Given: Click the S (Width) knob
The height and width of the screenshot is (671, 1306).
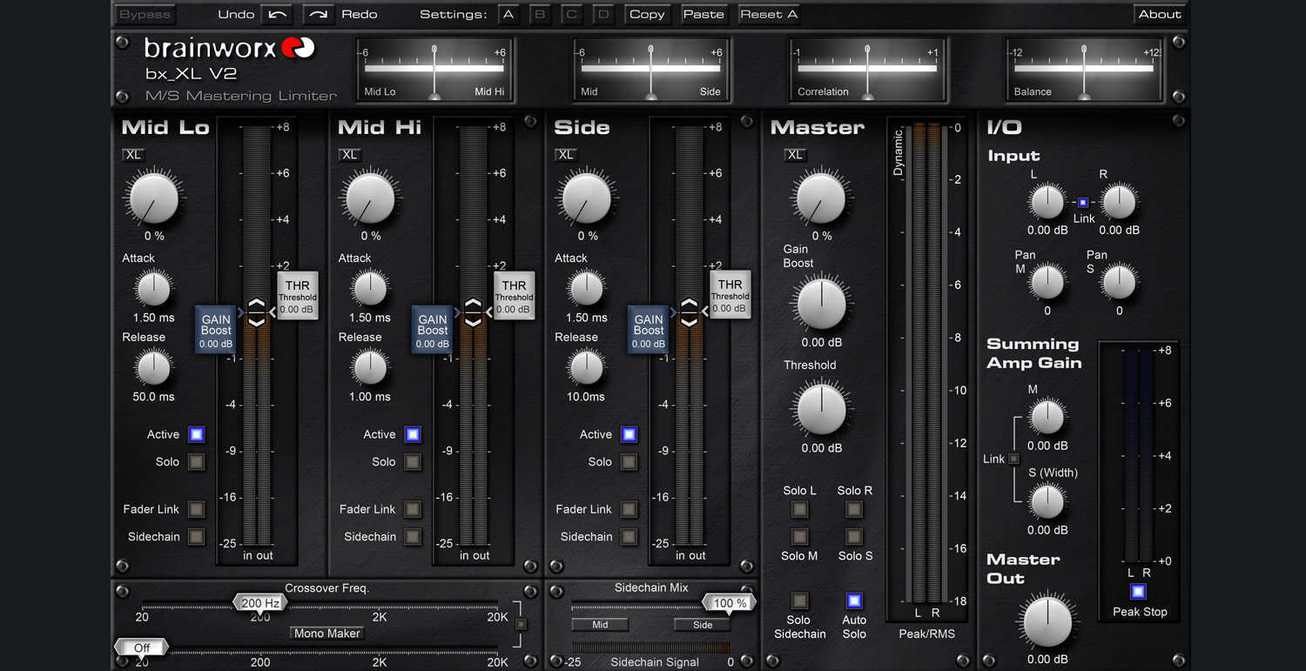Looking at the screenshot, I should (x=1047, y=501).
